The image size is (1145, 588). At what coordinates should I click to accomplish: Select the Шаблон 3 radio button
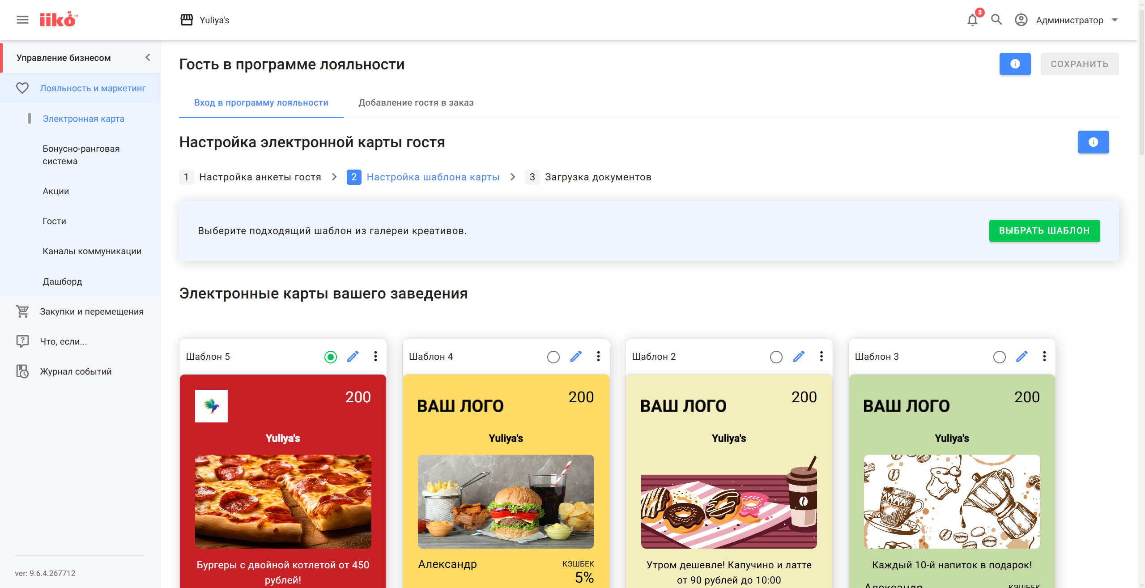[x=1000, y=357]
